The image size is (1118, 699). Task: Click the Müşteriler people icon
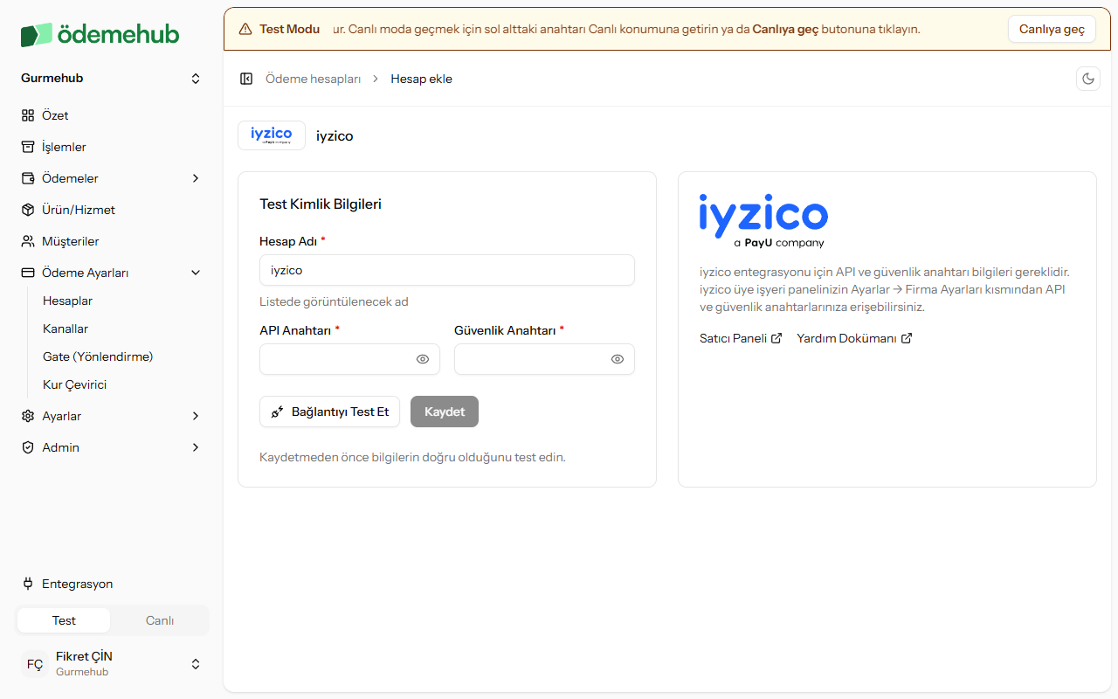coord(28,241)
